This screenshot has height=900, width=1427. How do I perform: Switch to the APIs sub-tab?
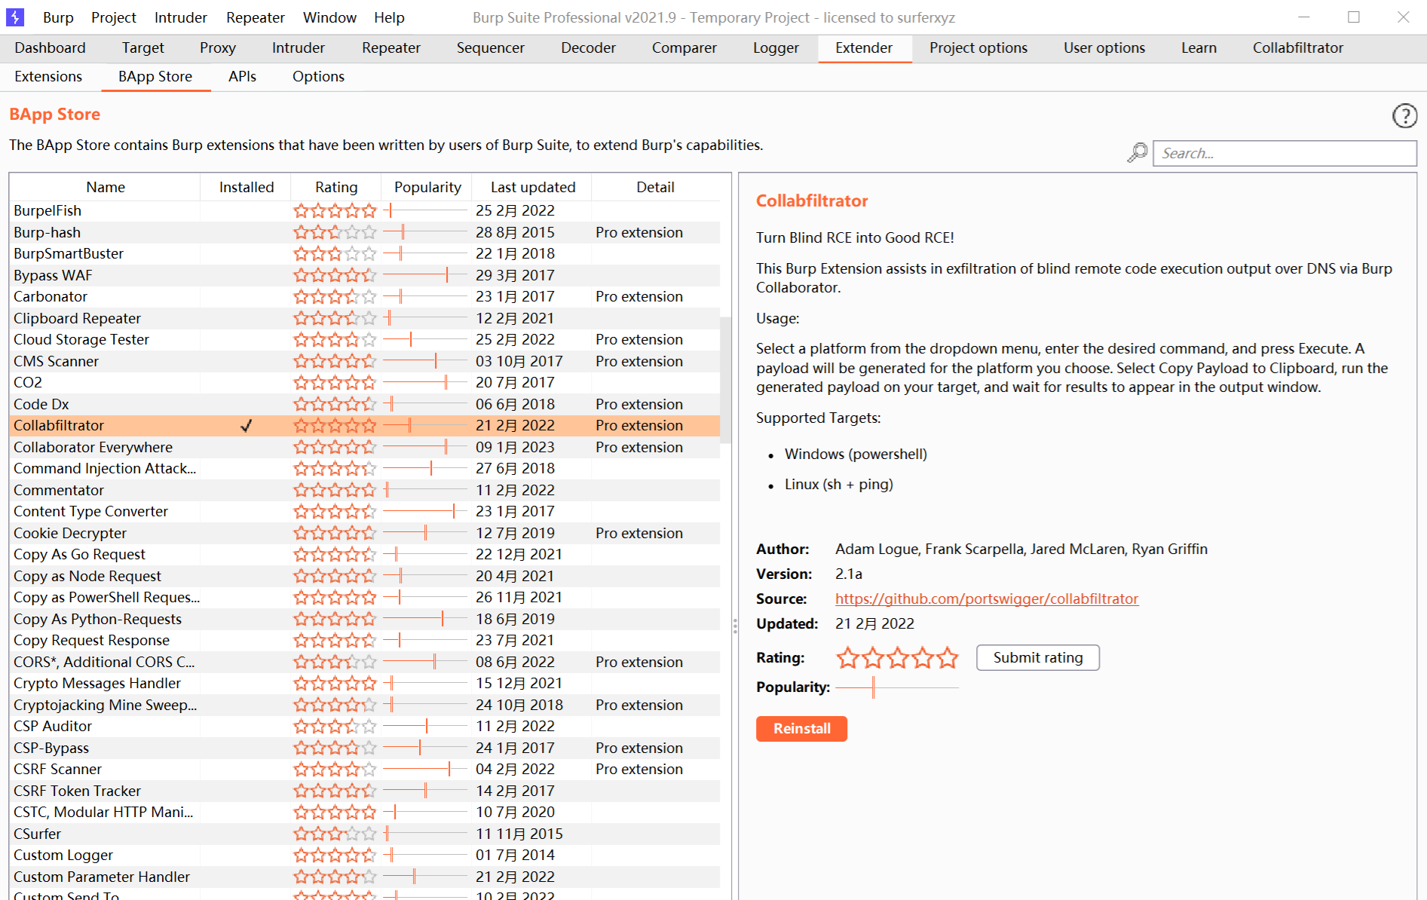coord(242,77)
